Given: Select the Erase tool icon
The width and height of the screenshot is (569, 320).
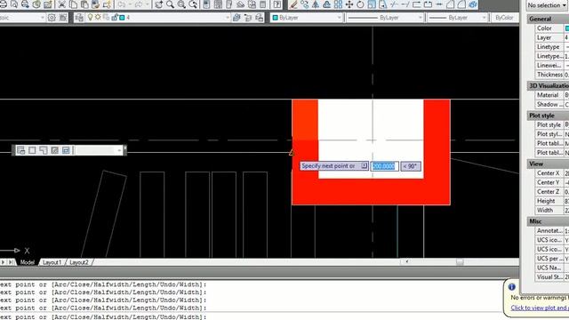Looking at the screenshot, I should pos(293,4).
